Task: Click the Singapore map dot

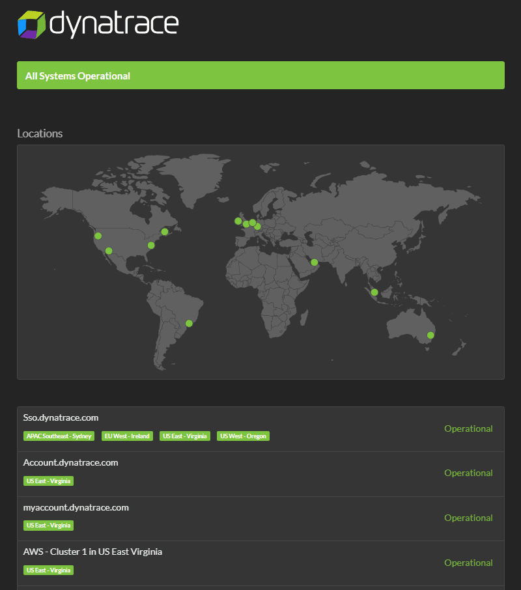Action: (x=374, y=292)
